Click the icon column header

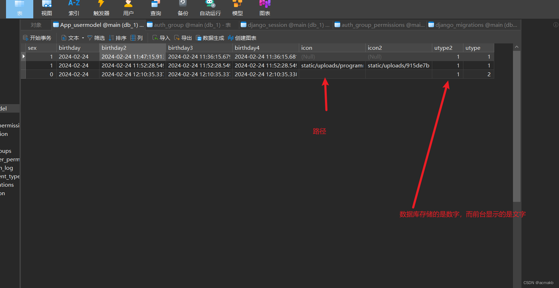pos(332,48)
